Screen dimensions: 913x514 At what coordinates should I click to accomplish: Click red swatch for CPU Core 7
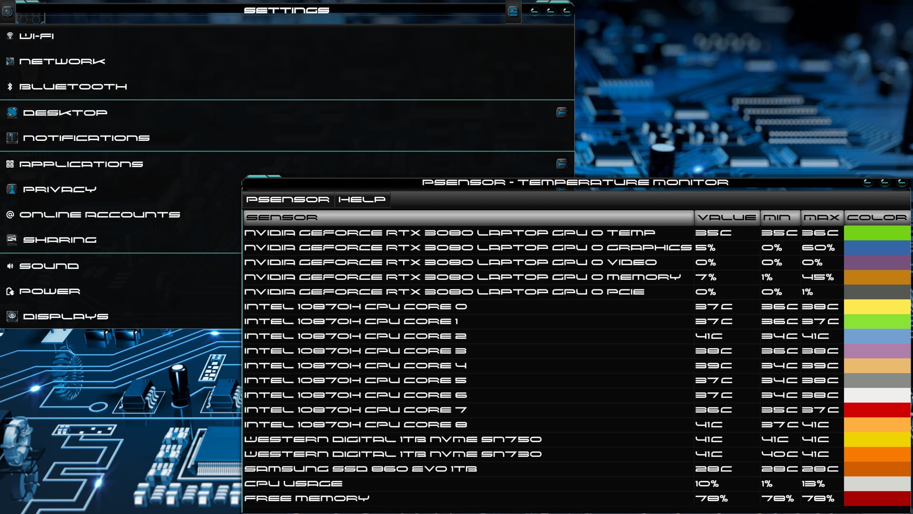pyautogui.click(x=877, y=410)
